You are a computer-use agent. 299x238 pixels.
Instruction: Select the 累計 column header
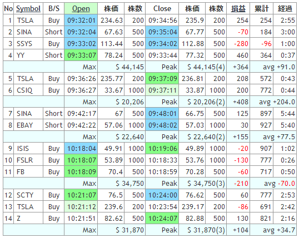click(x=261, y=8)
